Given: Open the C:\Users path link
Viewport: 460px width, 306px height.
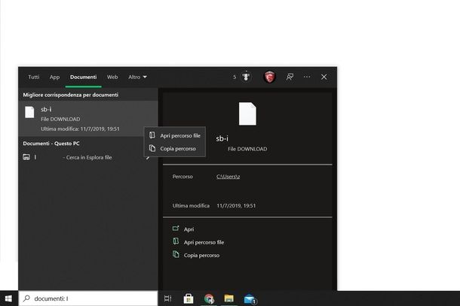Looking at the screenshot, I should pos(228,177).
